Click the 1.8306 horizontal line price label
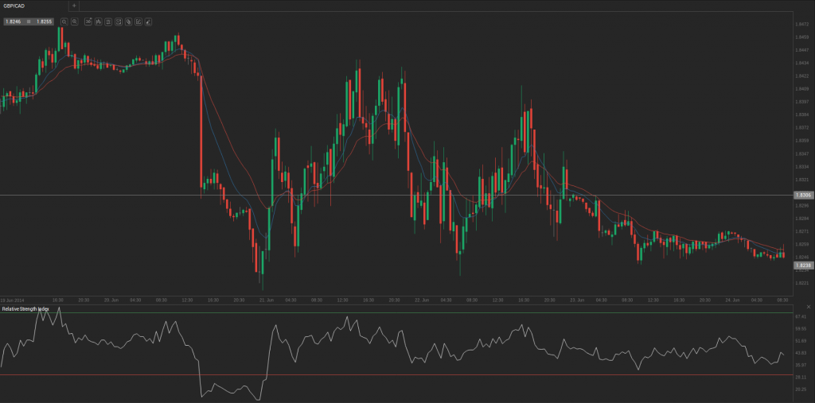The width and height of the screenshot is (815, 403). (802, 195)
